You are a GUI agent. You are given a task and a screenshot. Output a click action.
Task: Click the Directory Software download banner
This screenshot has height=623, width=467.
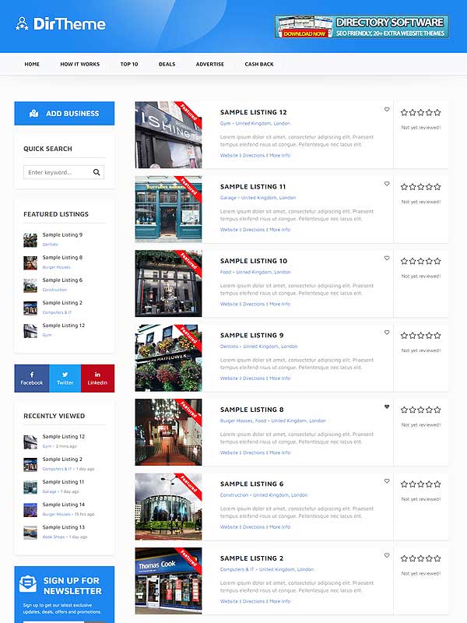pos(361,26)
